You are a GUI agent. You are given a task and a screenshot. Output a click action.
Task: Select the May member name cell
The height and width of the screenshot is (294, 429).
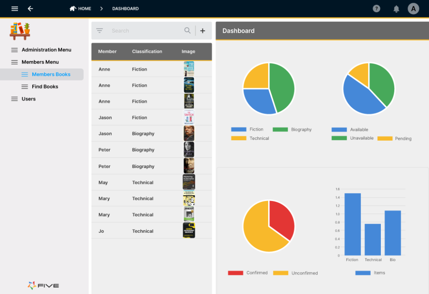coord(103,183)
